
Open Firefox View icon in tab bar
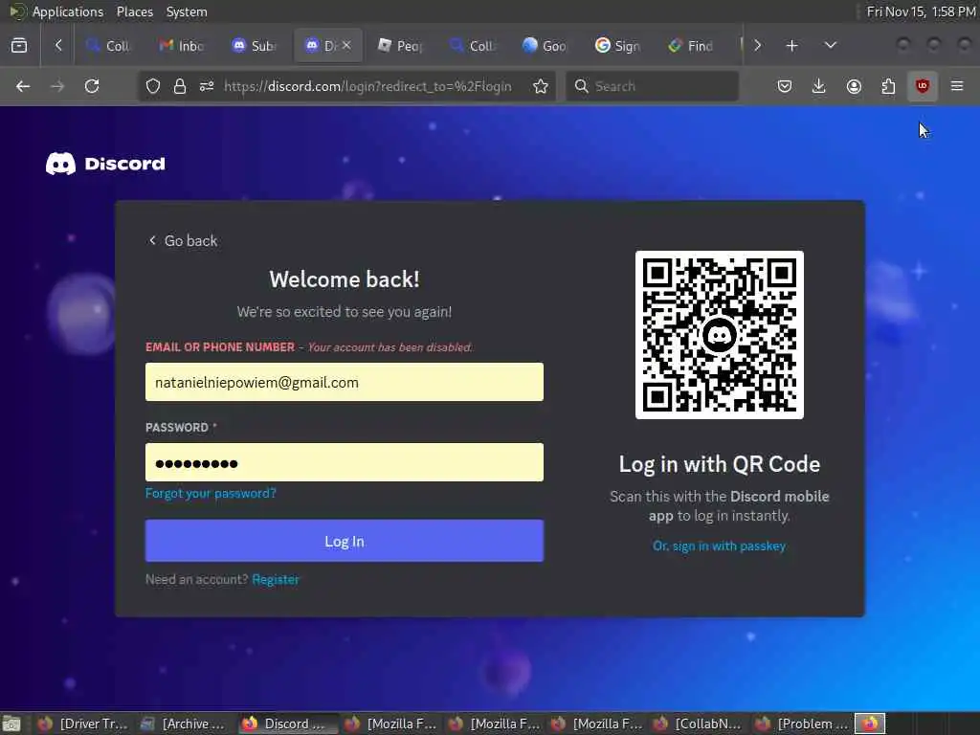(x=19, y=46)
